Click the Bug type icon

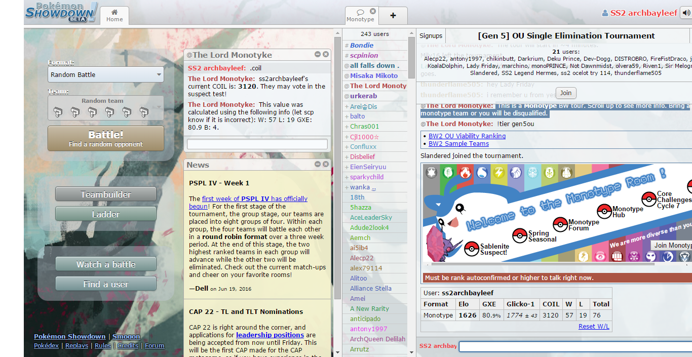pos(549,173)
